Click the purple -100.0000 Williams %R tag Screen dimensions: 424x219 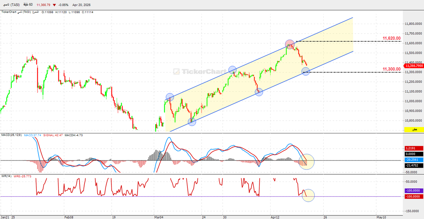coord(414,191)
